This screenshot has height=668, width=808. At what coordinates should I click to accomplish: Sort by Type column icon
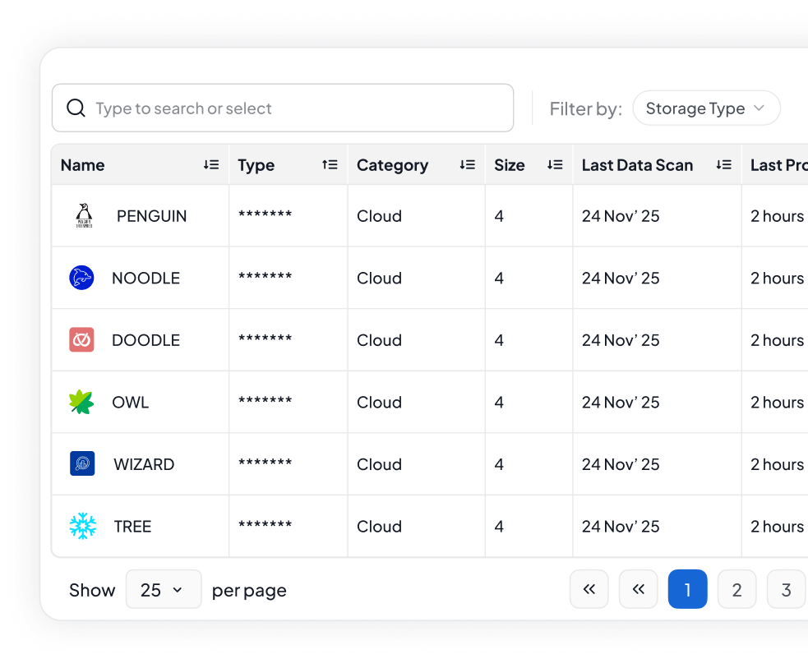point(330,165)
